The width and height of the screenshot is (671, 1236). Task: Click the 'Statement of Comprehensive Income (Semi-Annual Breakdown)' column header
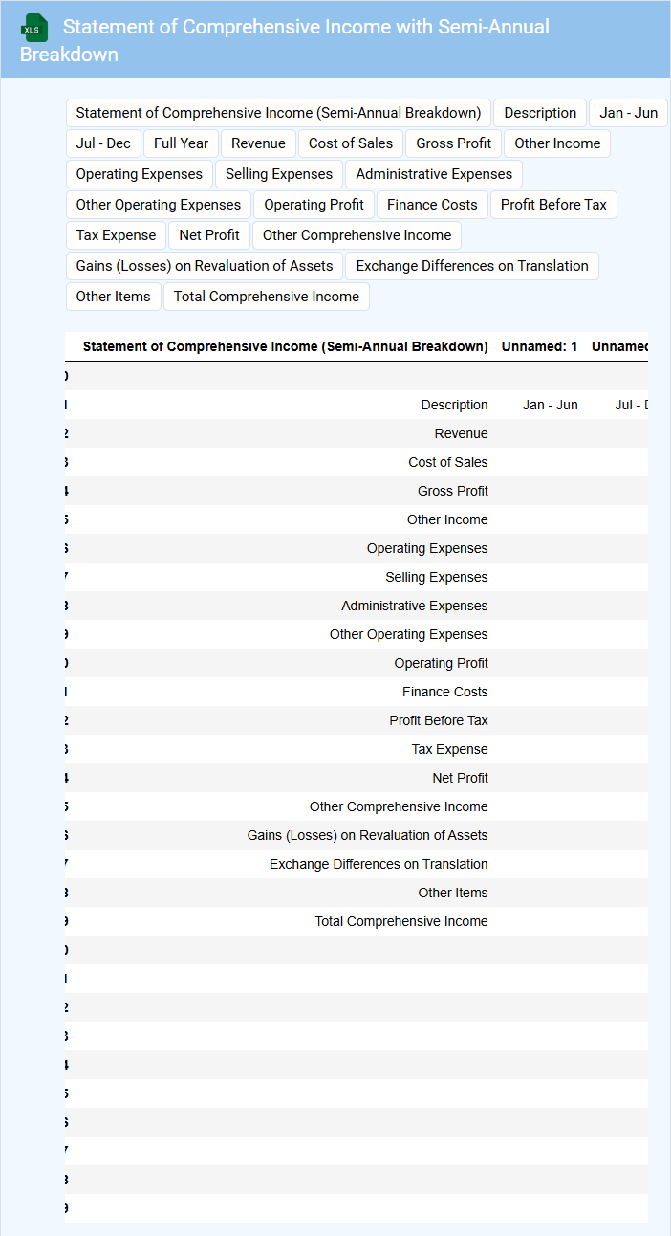click(285, 346)
